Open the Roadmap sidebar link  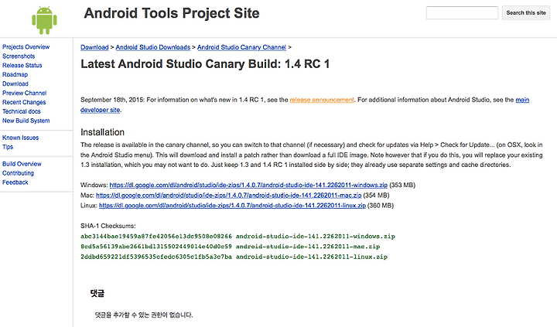15,74
